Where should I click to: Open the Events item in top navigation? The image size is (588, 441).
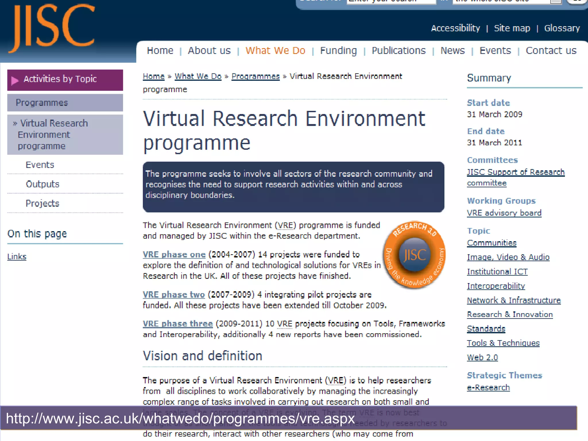tap(495, 51)
